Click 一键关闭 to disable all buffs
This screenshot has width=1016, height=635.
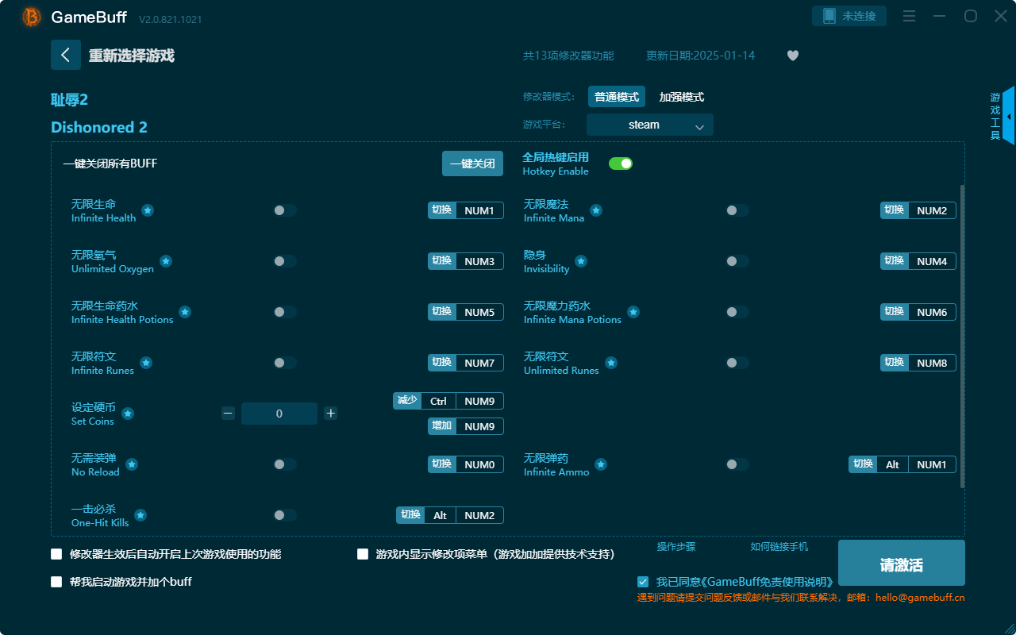[x=472, y=163]
